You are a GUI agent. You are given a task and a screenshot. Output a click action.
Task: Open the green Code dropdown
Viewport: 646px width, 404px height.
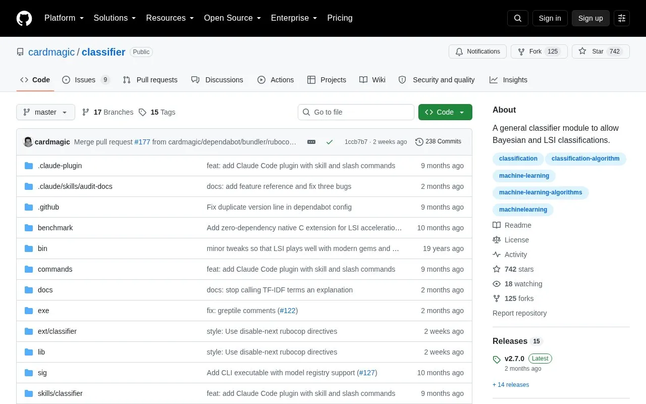tap(445, 112)
